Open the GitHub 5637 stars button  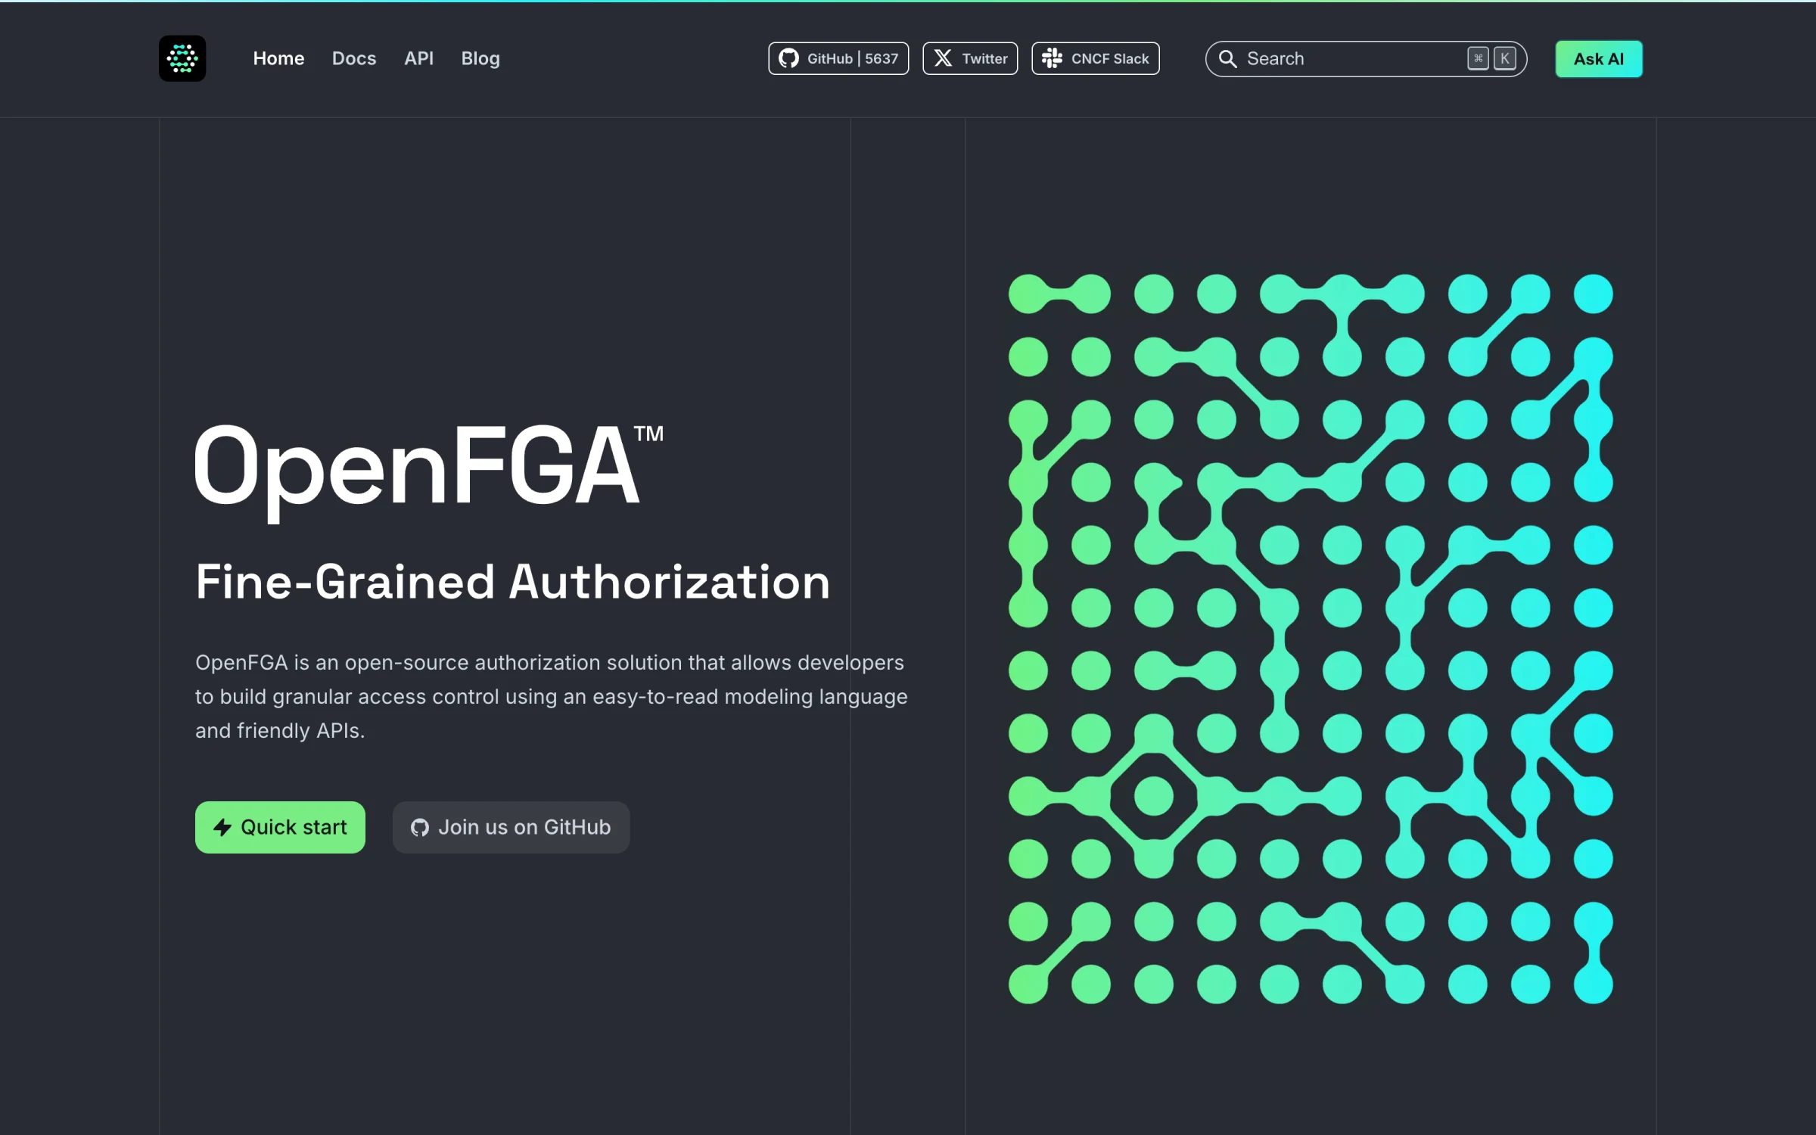click(x=838, y=58)
